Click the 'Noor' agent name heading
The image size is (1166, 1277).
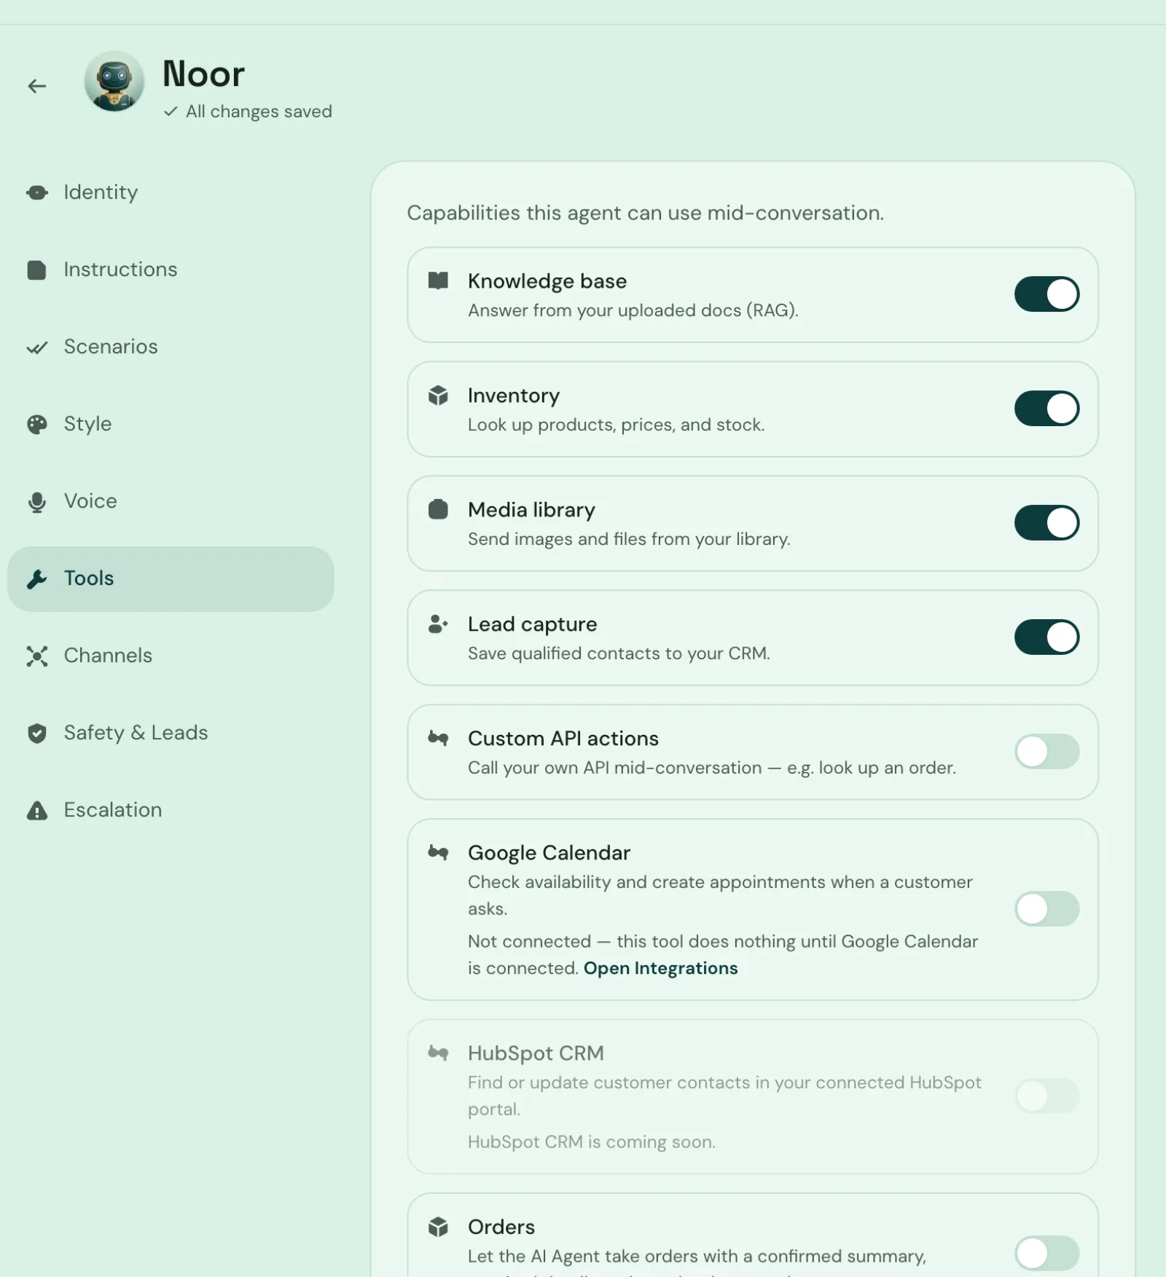pyautogui.click(x=203, y=74)
